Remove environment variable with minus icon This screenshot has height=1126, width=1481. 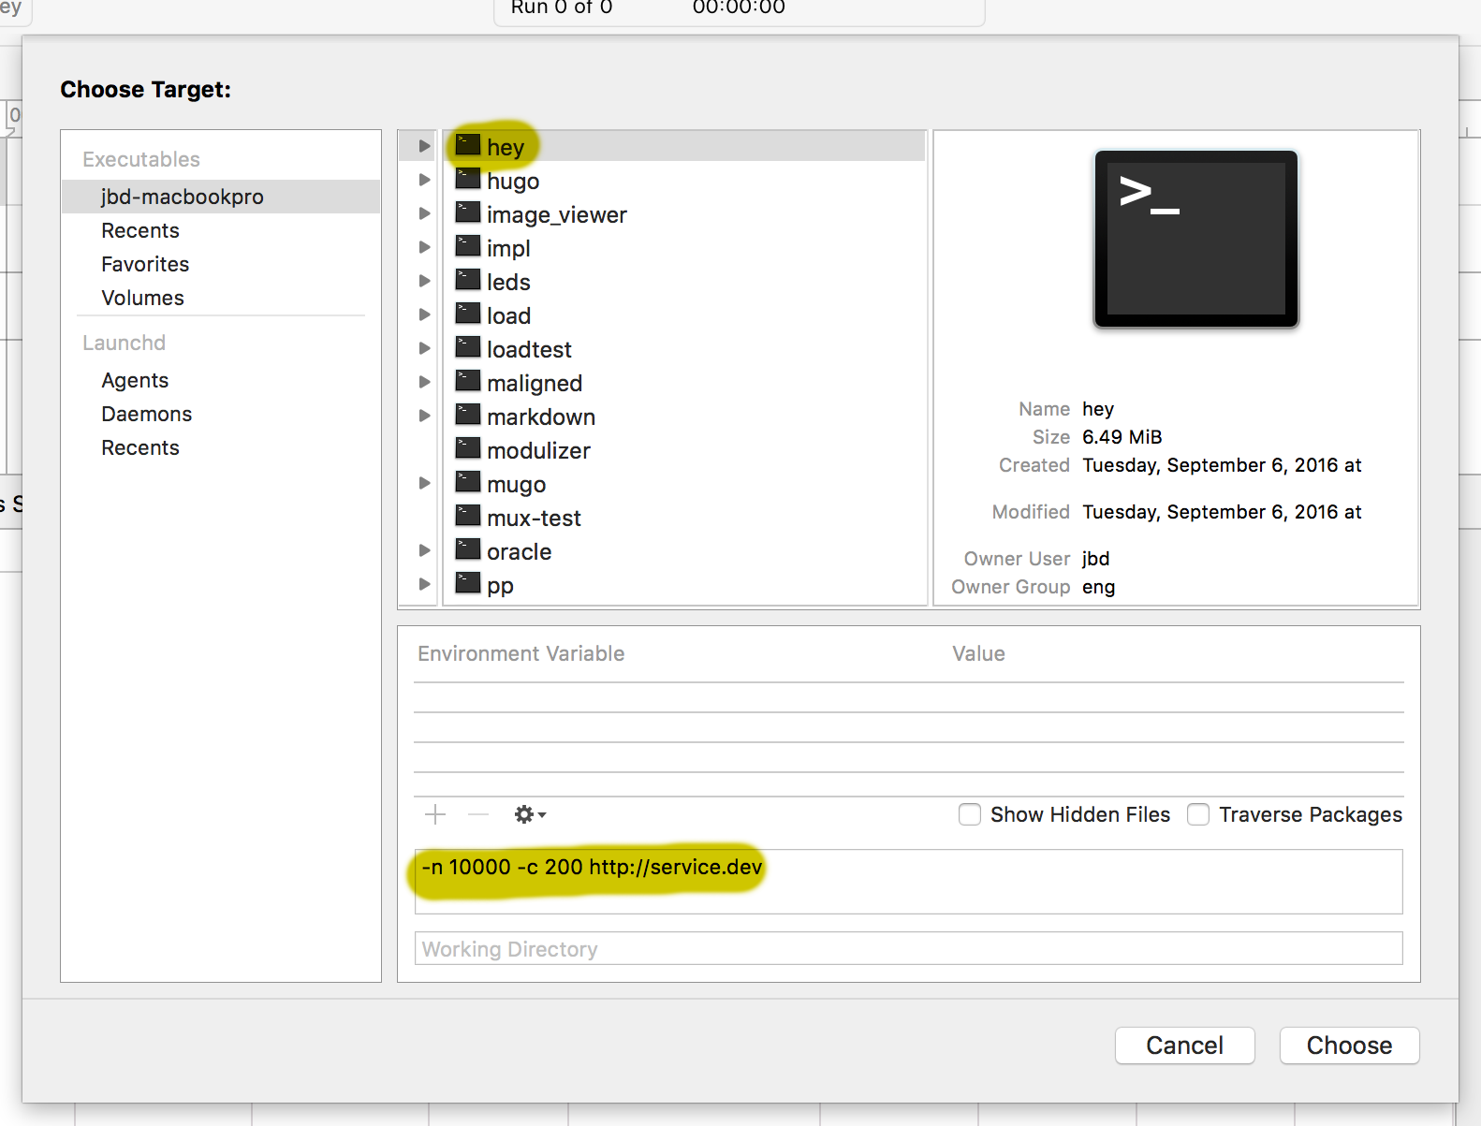[478, 814]
